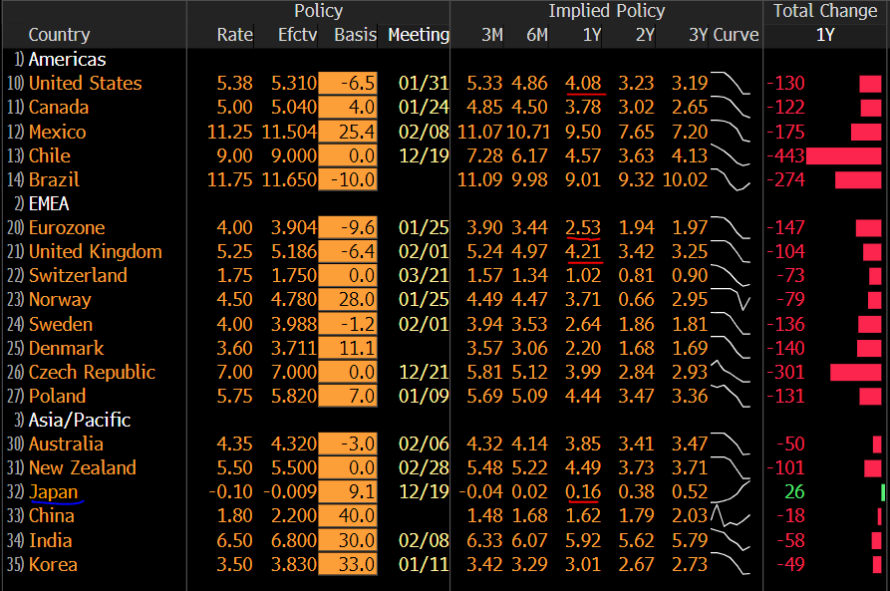Sort by the 6M implied policy column
This screenshot has height=591, width=890.
[x=537, y=35]
